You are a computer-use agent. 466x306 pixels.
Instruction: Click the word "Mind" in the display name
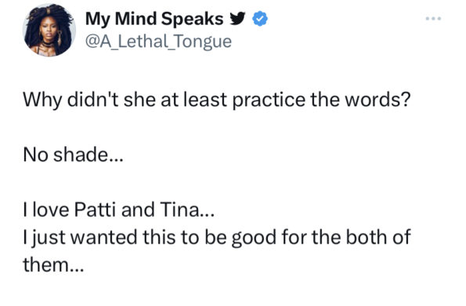pyautogui.click(x=135, y=19)
